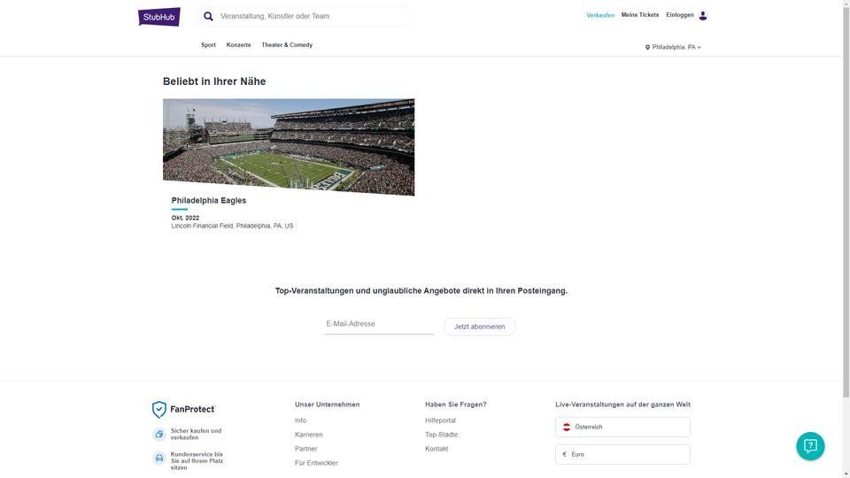The image size is (850, 478).
Task: Open the Theater & Comedy menu
Action: coord(287,45)
